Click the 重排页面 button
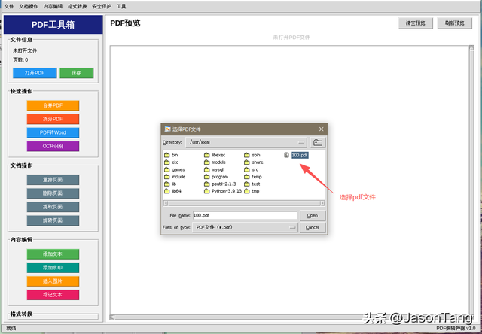The height and width of the screenshot is (334, 482). coord(53,180)
